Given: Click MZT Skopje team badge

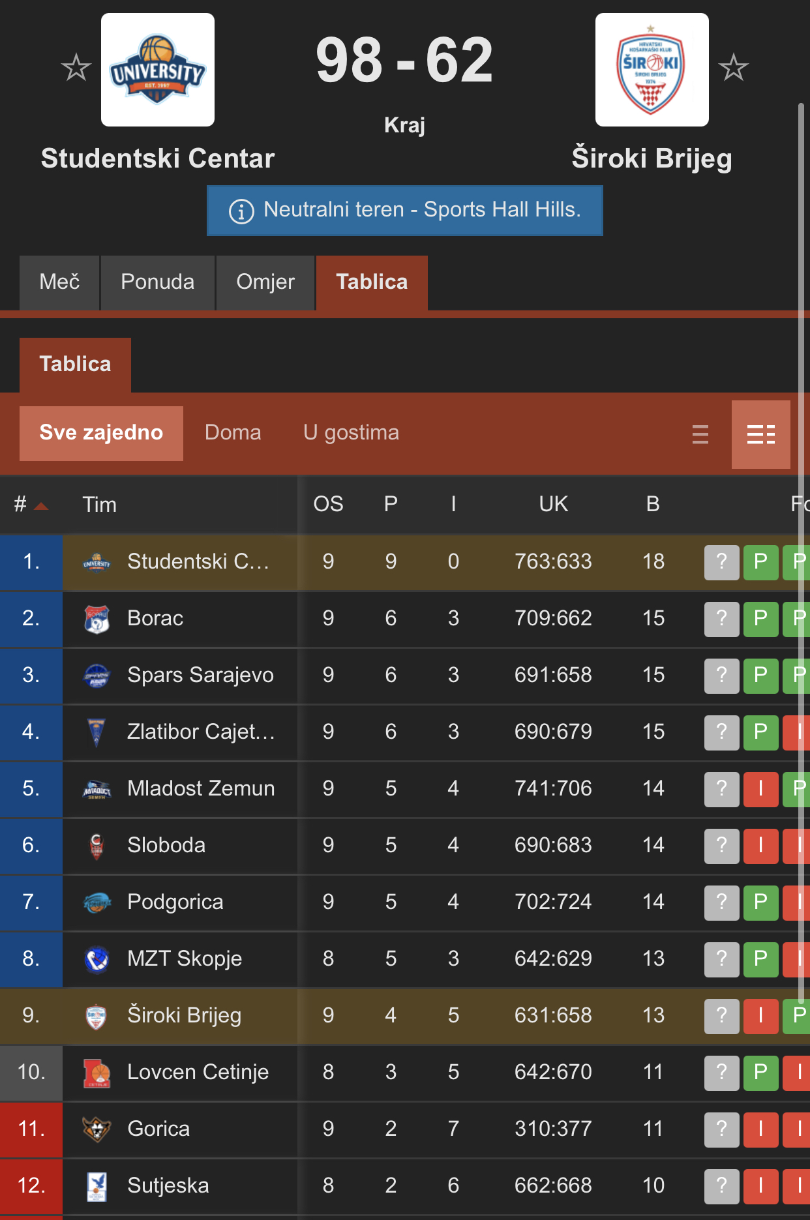Looking at the screenshot, I should point(97,959).
